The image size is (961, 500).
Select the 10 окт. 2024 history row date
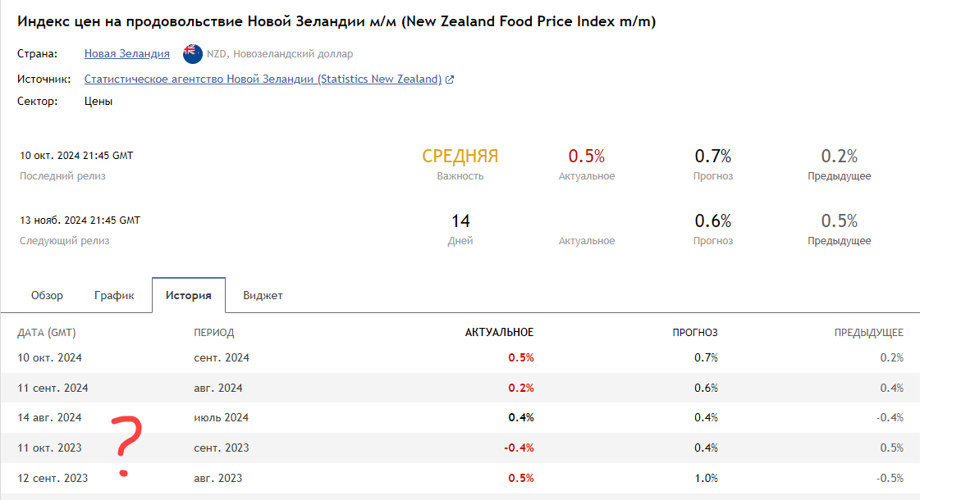point(50,358)
